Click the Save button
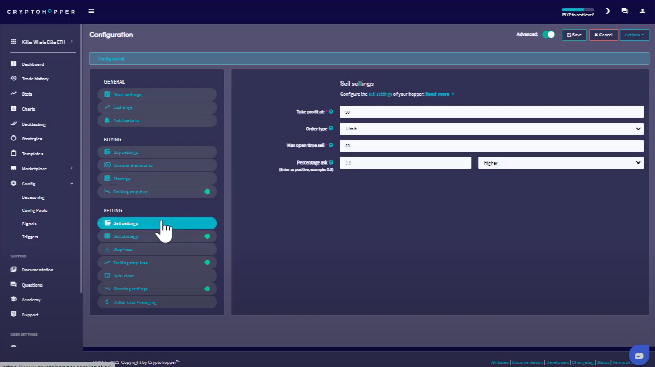 point(574,35)
